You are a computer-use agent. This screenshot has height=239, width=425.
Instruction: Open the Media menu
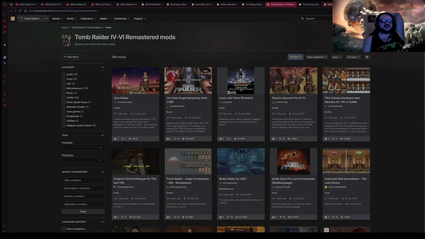105,19
